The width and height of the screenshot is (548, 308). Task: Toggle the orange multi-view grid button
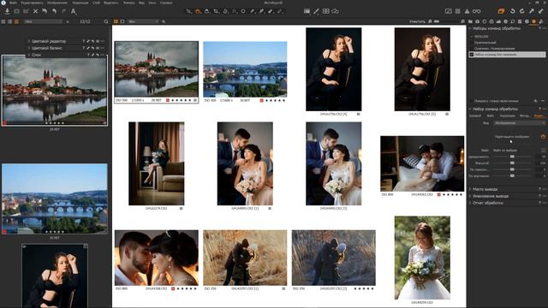[x=116, y=21]
